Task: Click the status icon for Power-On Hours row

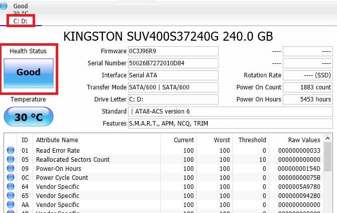Action: click(x=11, y=168)
